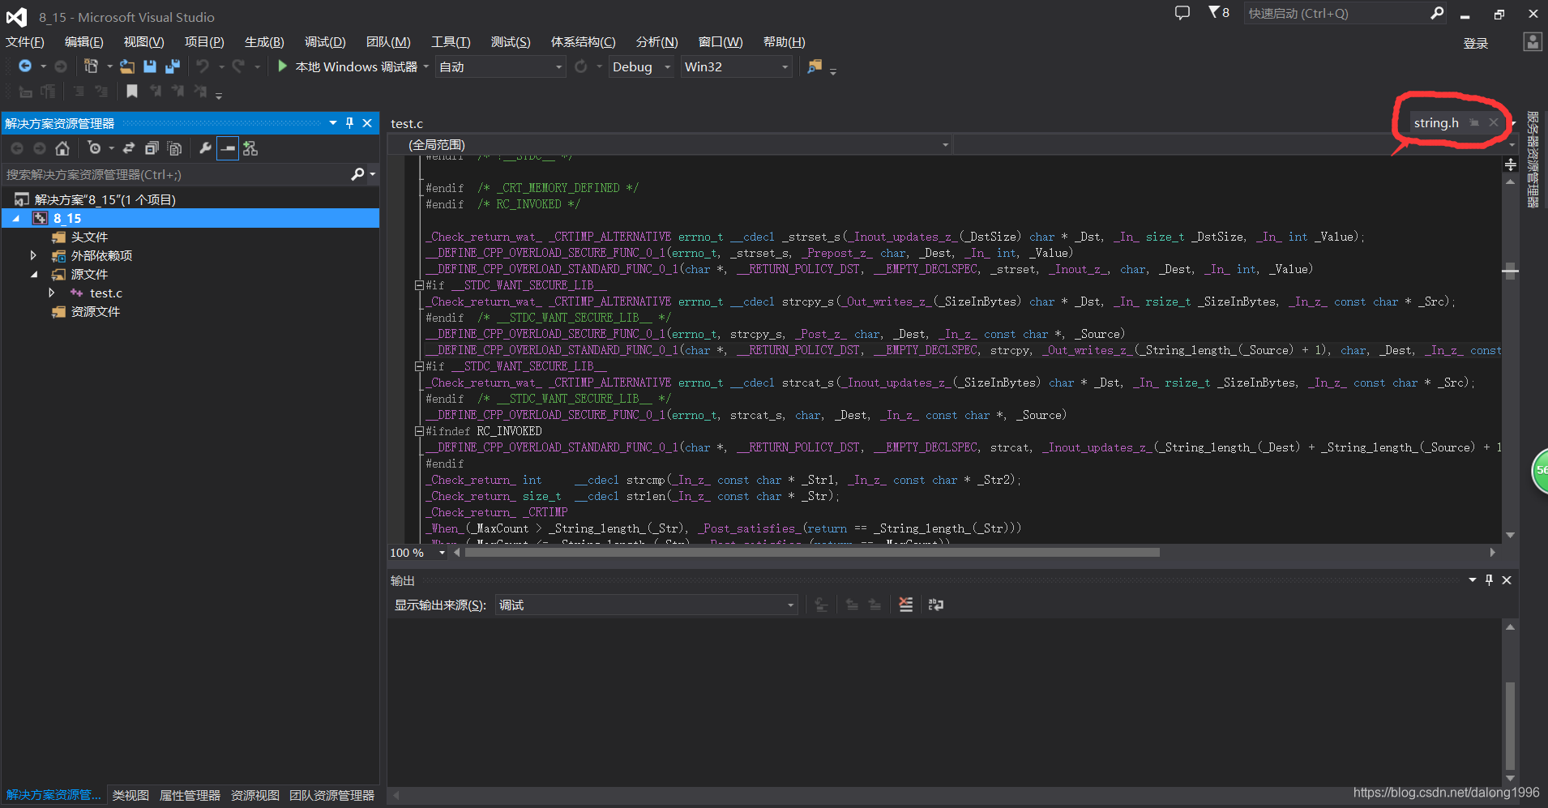Pin the 输出 output panel
Image resolution: width=1548 pixels, height=808 pixels.
click(1489, 580)
